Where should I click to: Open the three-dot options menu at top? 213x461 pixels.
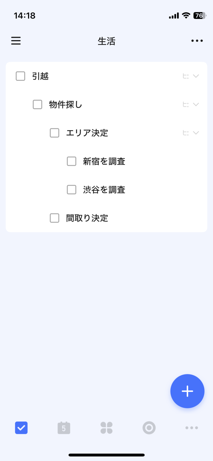click(x=197, y=41)
